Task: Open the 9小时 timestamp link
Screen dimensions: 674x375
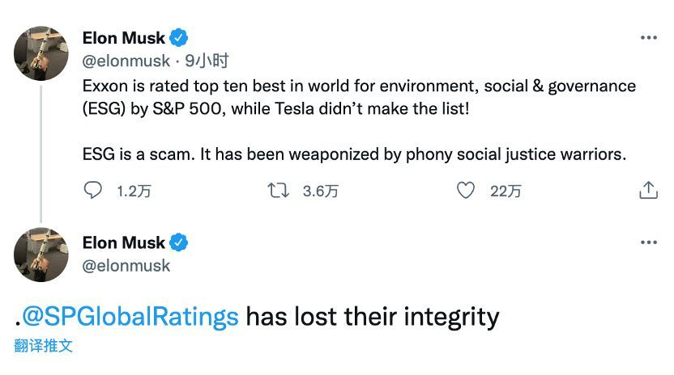Action: [x=207, y=61]
